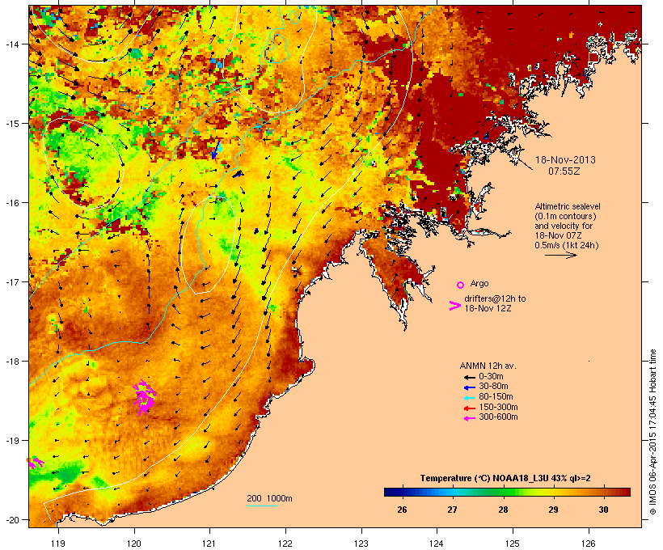The width and height of the screenshot is (663, 550).
Task: Click the 0.5m/s velocity scale arrow
Action: (x=560, y=255)
